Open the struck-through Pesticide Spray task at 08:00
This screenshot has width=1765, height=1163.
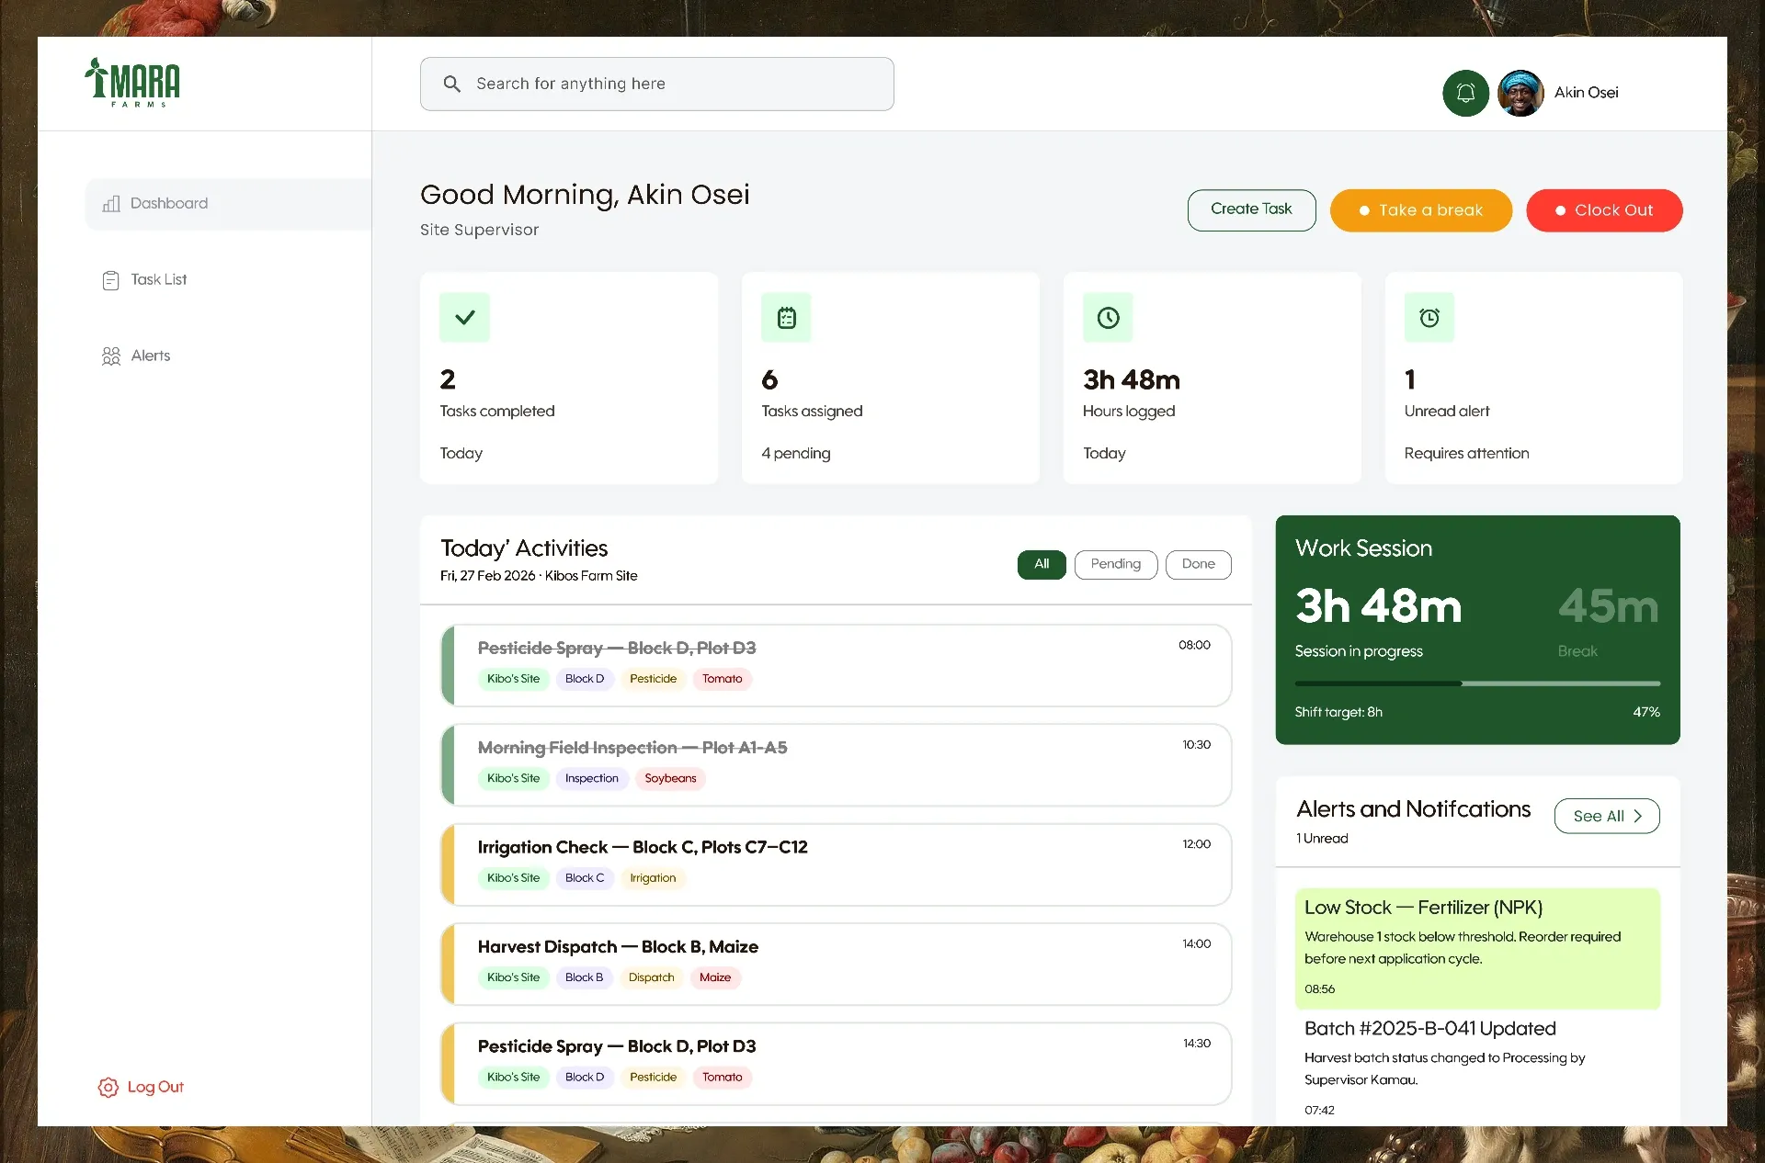[836, 665]
